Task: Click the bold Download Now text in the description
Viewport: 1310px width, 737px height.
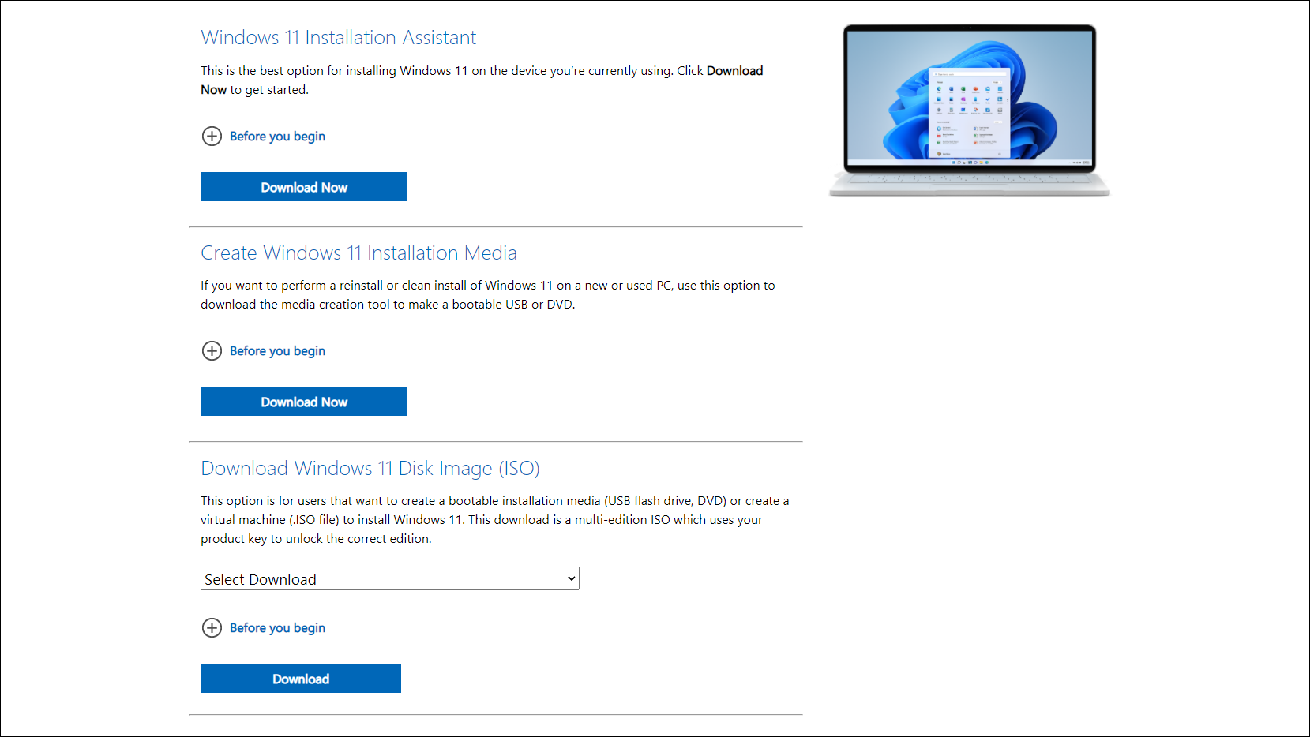Action: pos(734,70)
